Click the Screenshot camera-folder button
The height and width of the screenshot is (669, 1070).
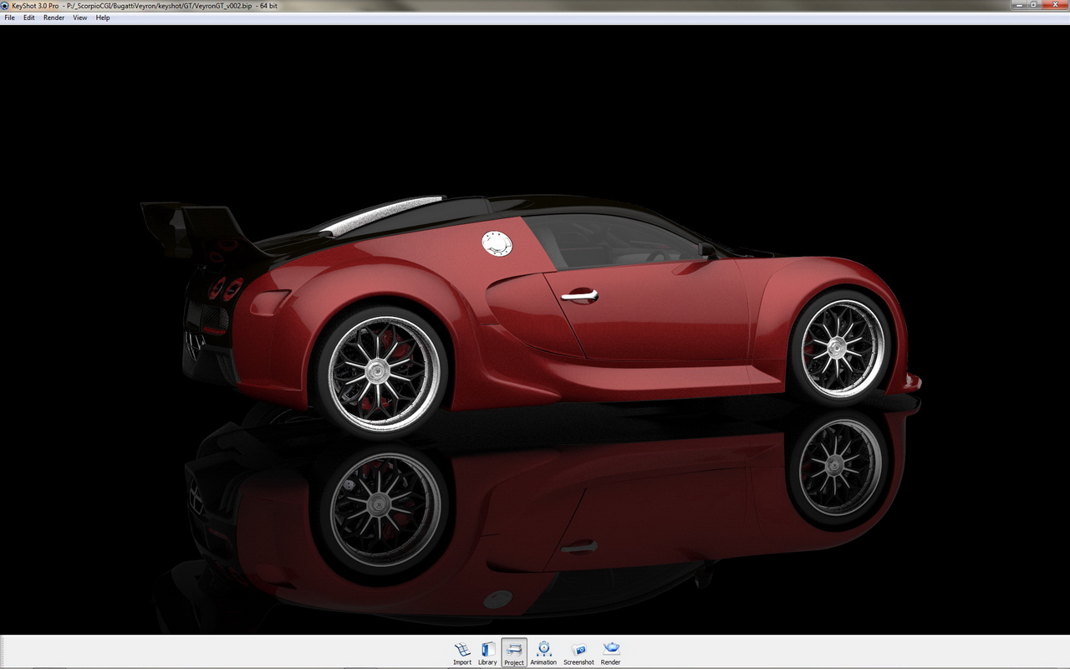coord(578,649)
